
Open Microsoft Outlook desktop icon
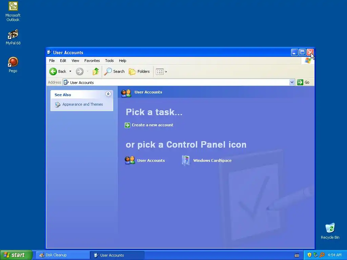[13, 12]
